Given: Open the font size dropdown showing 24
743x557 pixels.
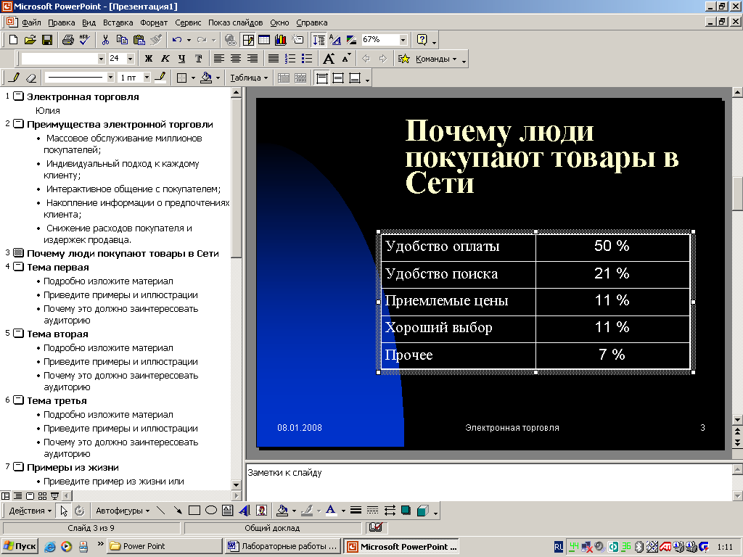Looking at the screenshot, I should point(131,59).
